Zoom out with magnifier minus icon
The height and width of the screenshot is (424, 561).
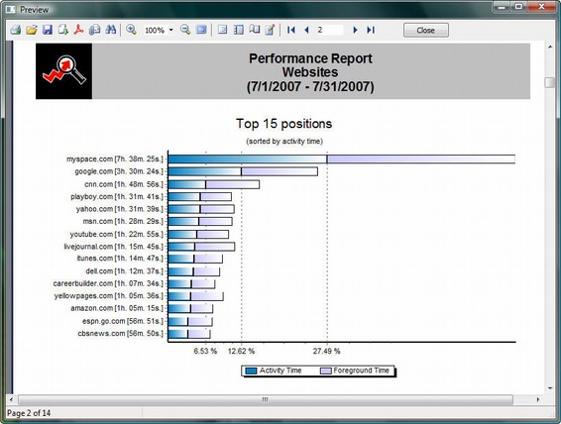(x=185, y=30)
